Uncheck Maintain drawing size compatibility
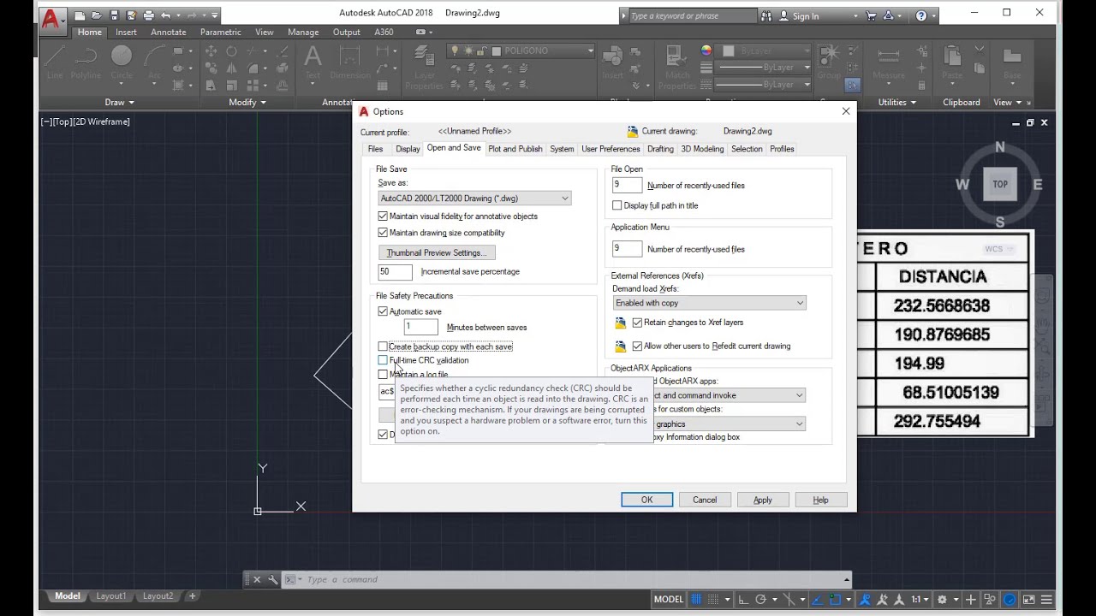Image resolution: width=1096 pixels, height=616 pixels. [x=383, y=233]
